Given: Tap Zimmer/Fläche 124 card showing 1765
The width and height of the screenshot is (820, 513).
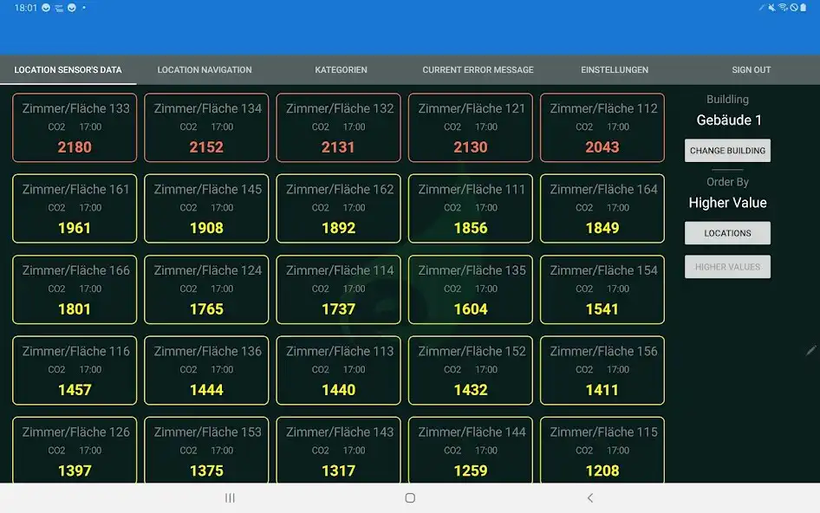Looking at the screenshot, I should point(206,289).
